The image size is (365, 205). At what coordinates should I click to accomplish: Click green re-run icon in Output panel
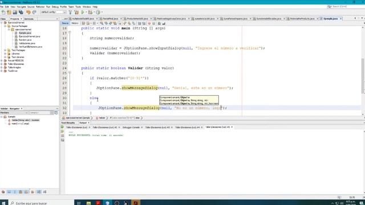coord(62,127)
